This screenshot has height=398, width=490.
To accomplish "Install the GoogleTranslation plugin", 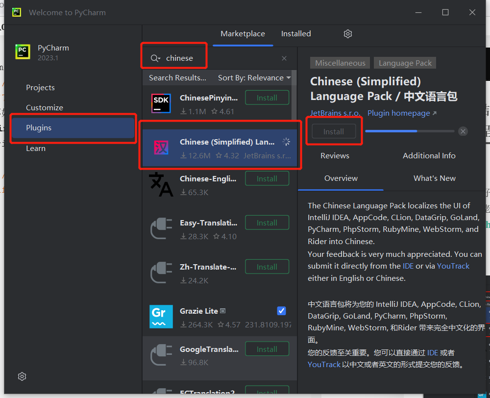I will (267, 349).
